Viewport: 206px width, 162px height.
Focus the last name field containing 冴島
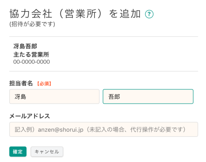click(x=55, y=97)
